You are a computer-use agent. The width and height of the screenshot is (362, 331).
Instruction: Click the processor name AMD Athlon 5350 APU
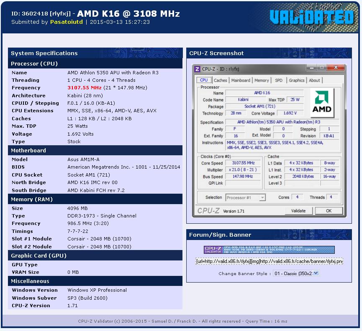tap(113, 73)
